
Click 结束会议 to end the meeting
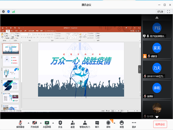160,124
